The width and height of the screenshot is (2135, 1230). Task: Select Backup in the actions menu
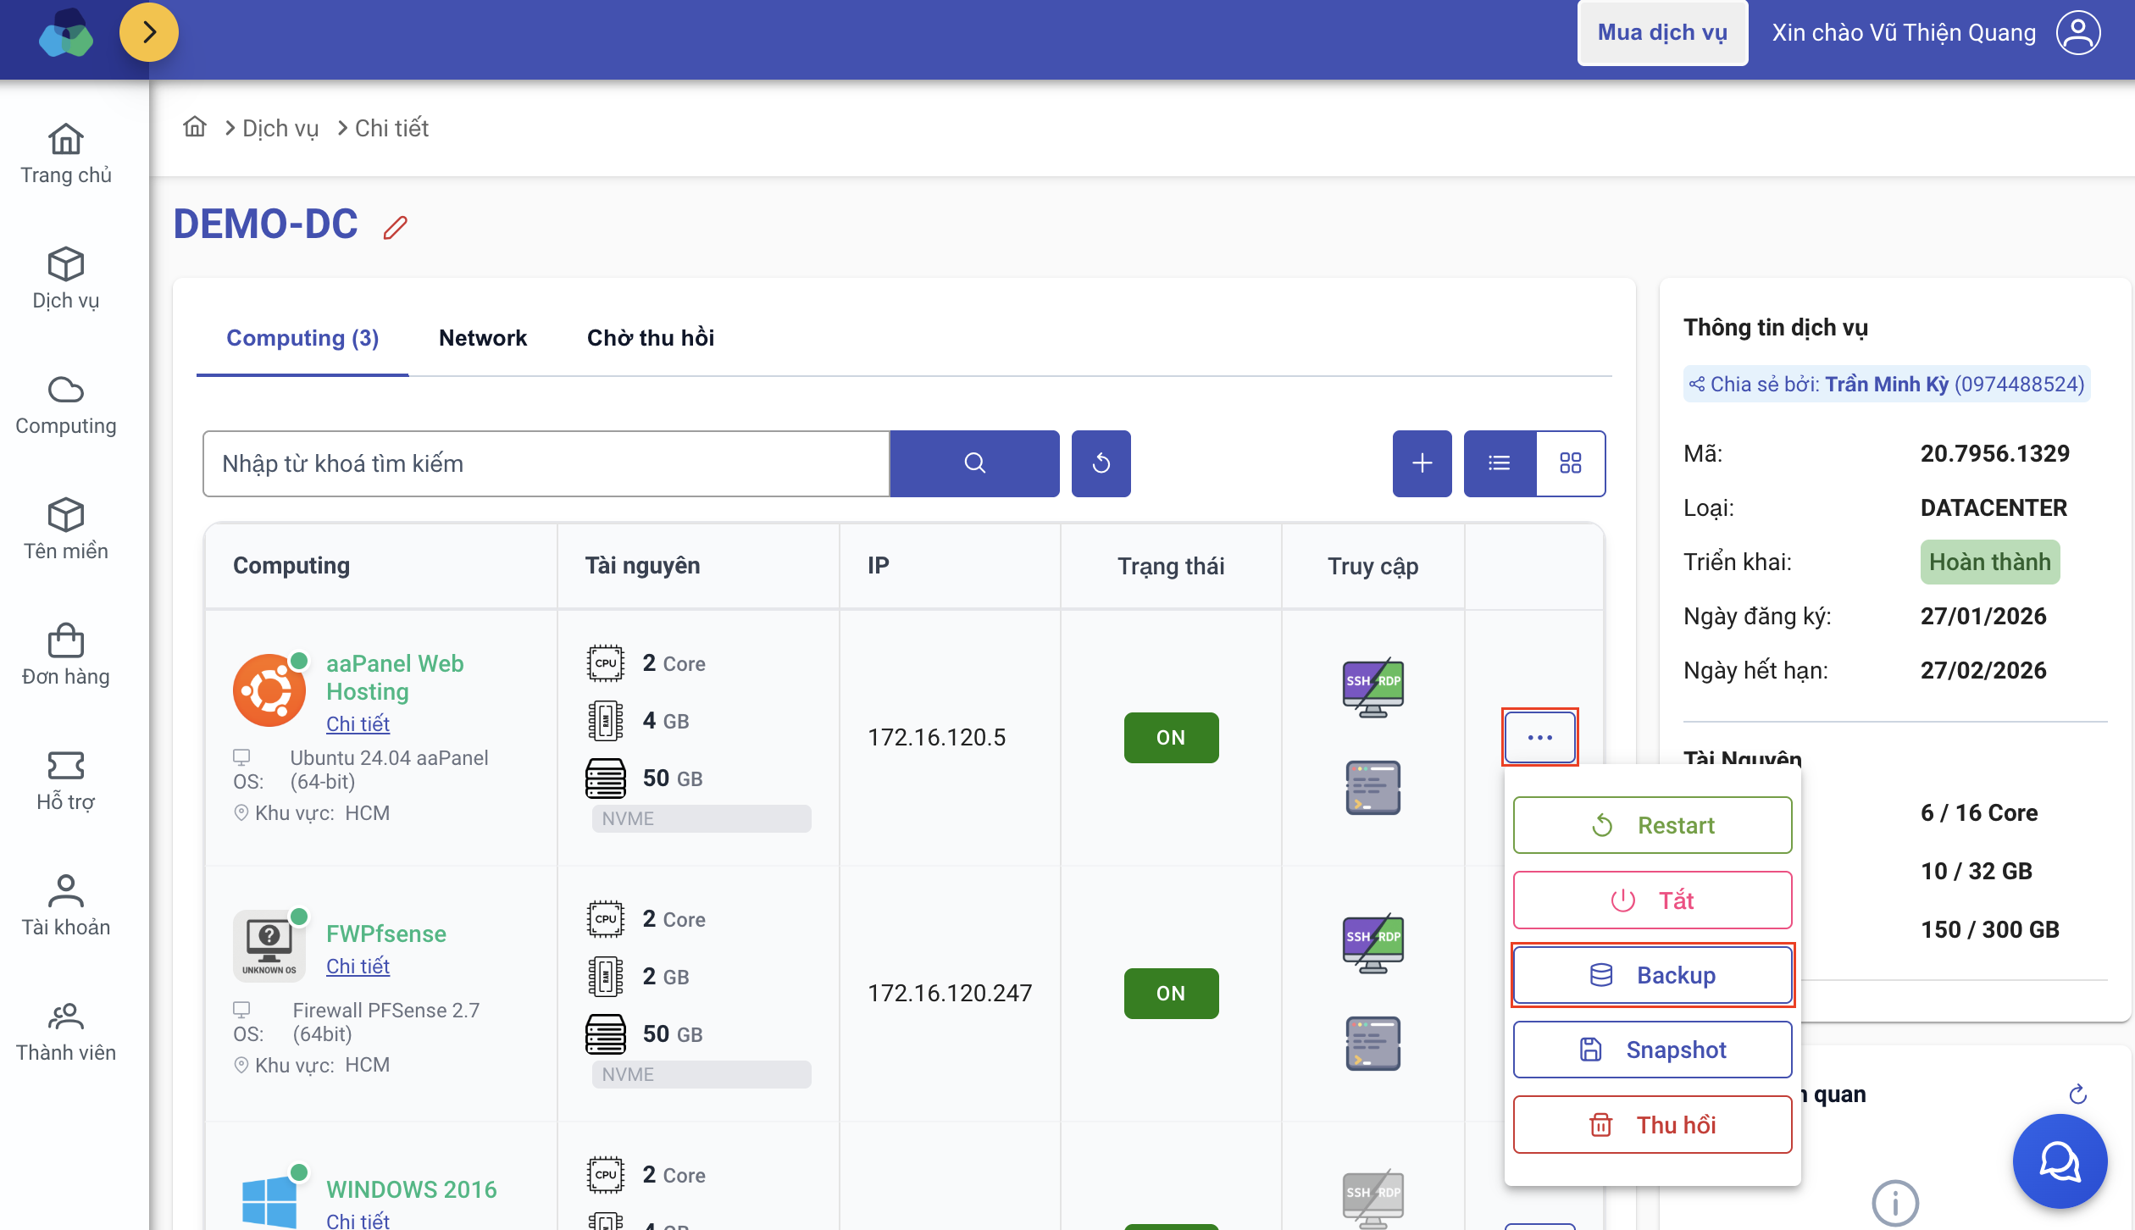point(1652,975)
